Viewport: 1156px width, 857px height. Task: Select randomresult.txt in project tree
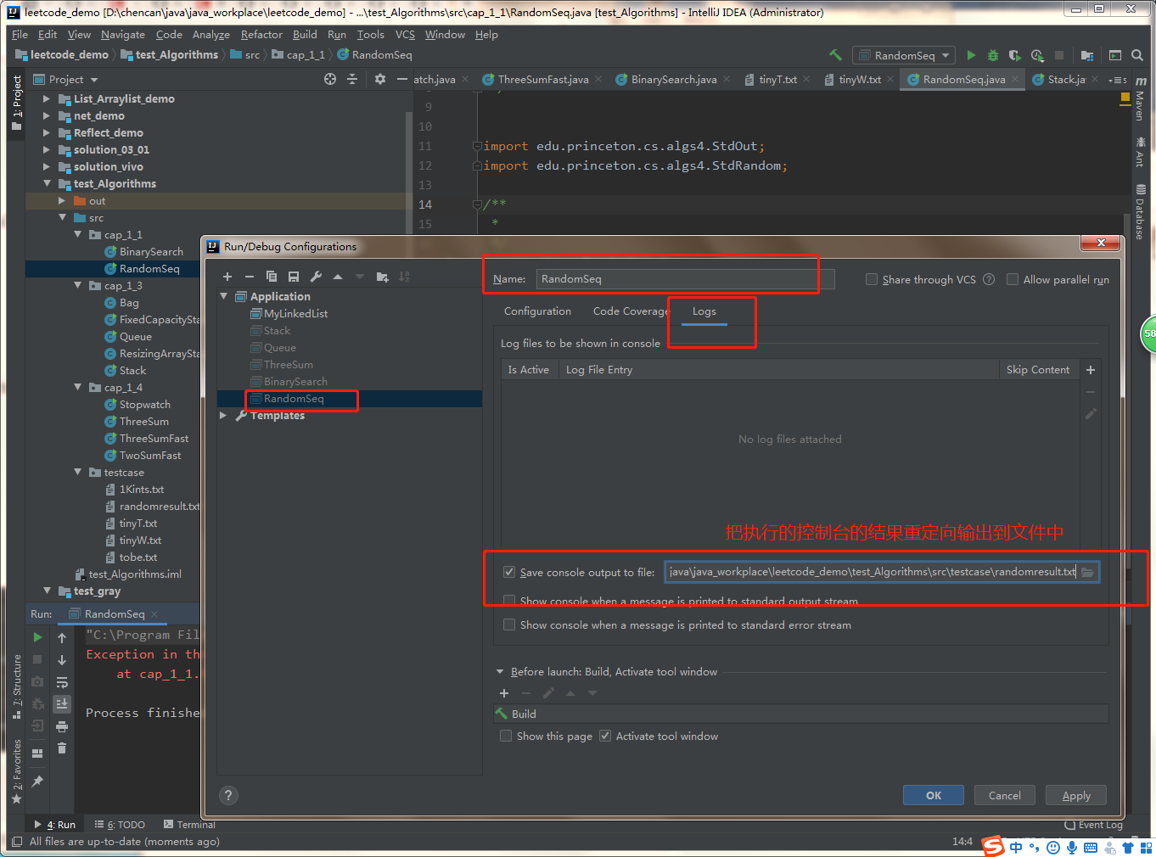[160, 507]
